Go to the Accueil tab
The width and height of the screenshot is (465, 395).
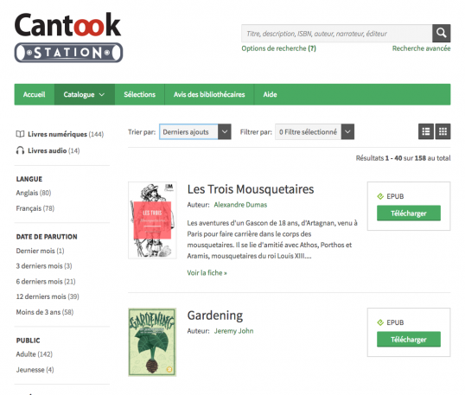(x=34, y=94)
